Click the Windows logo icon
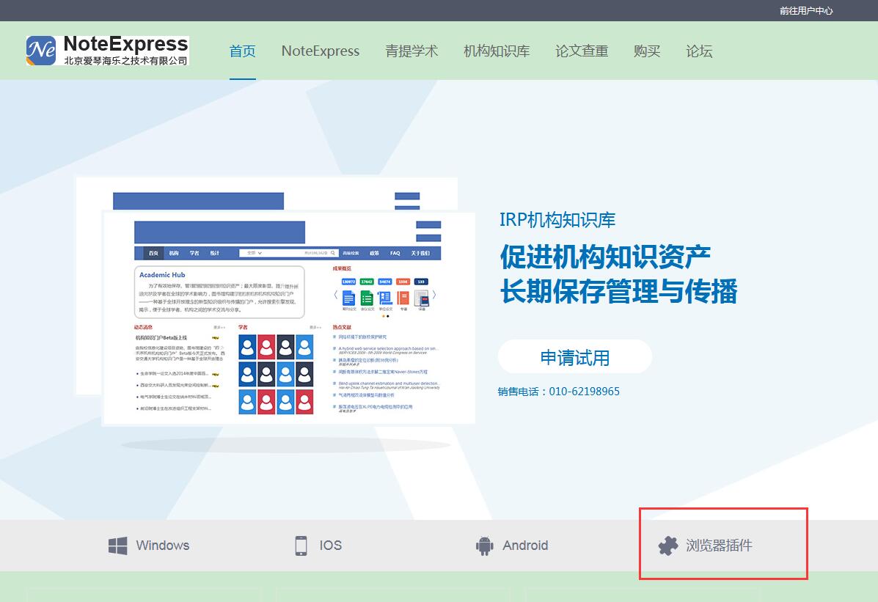The image size is (878, 602). pyautogui.click(x=117, y=546)
